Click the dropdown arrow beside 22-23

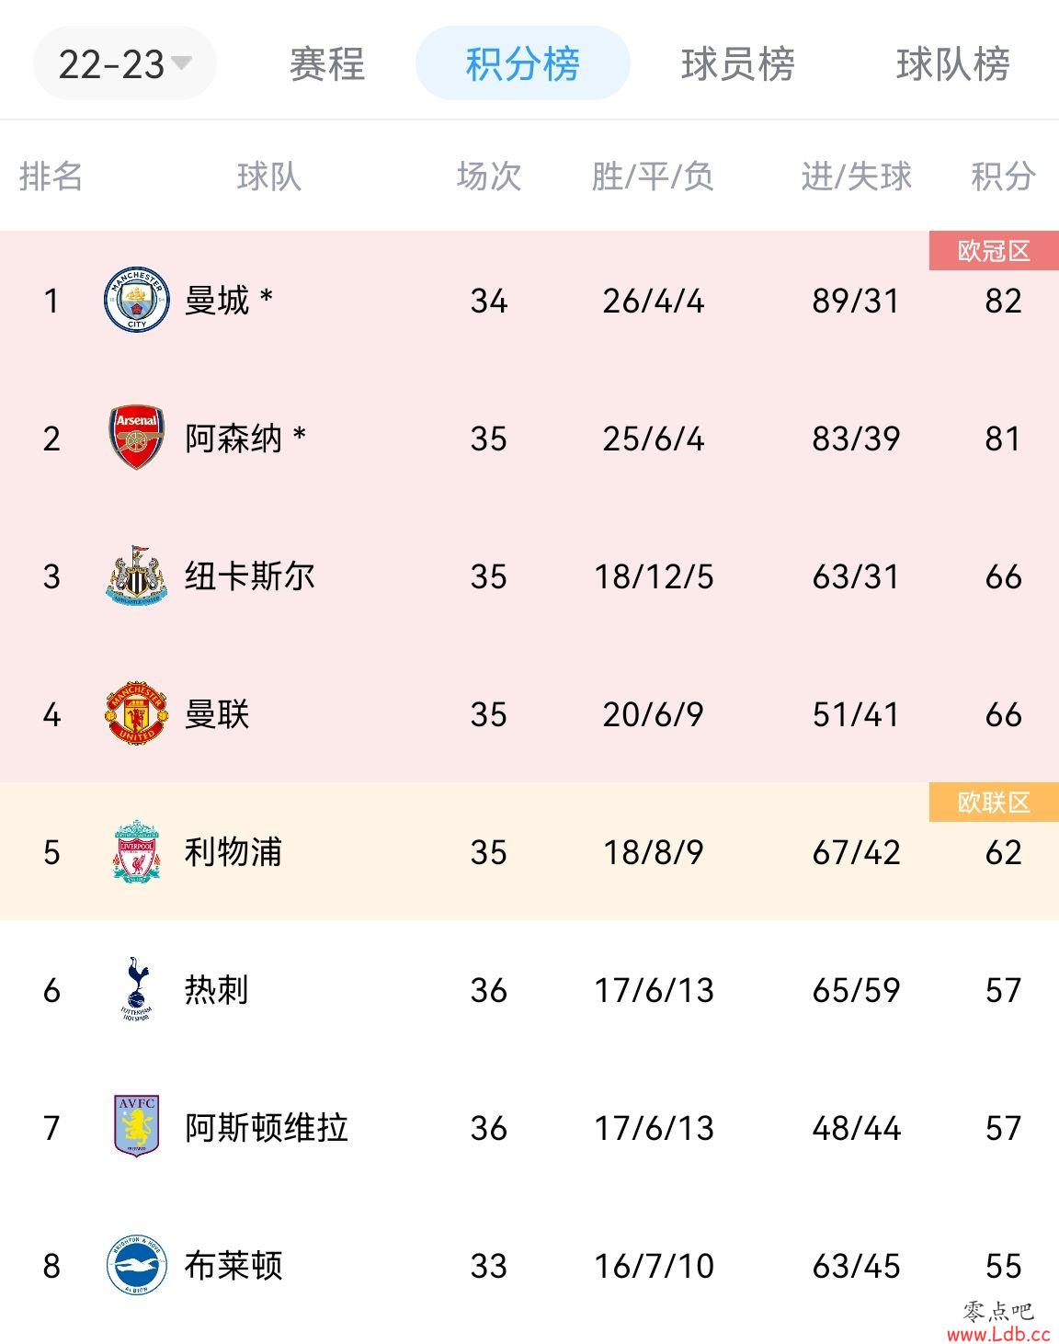tap(182, 63)
